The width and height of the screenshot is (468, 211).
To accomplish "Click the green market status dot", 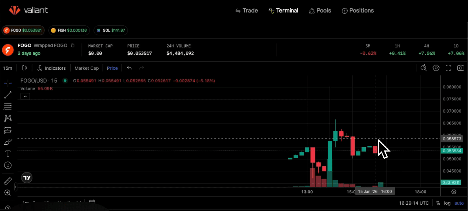I will (x=65, y=81).
